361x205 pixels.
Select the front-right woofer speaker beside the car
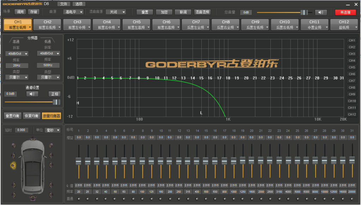tap(51, 165)
